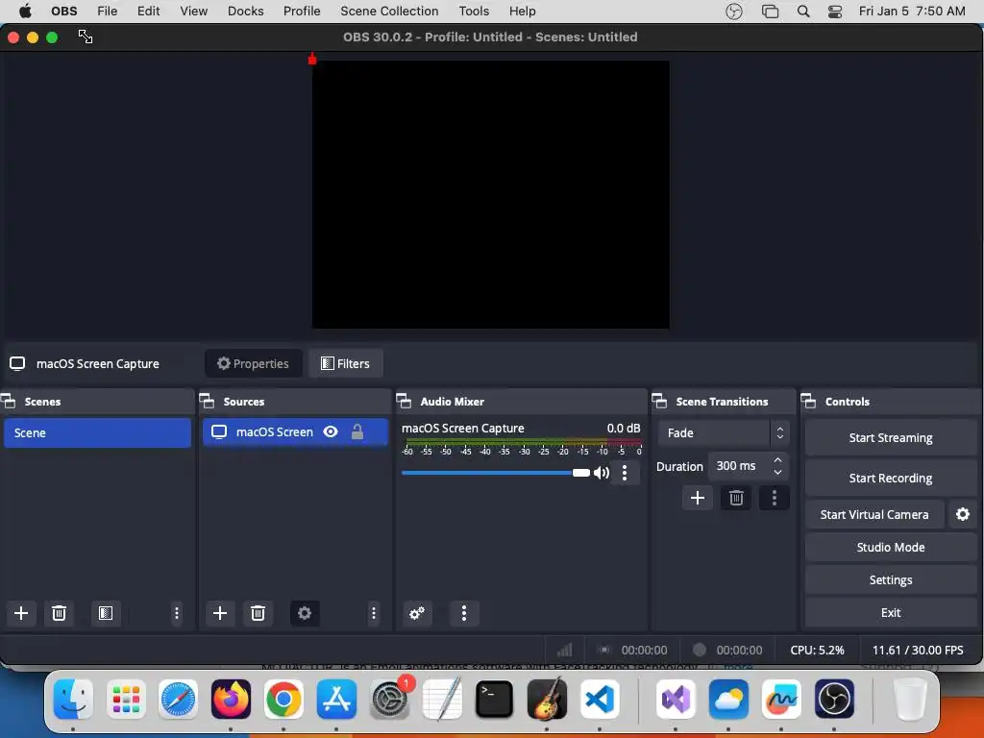The width and height of the screenshot is (984, 738).
Task: Click Start Streaming button
Action: click(891, 438)
